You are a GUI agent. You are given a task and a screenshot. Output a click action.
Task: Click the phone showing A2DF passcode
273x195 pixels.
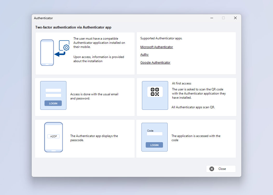coord(53,137)
